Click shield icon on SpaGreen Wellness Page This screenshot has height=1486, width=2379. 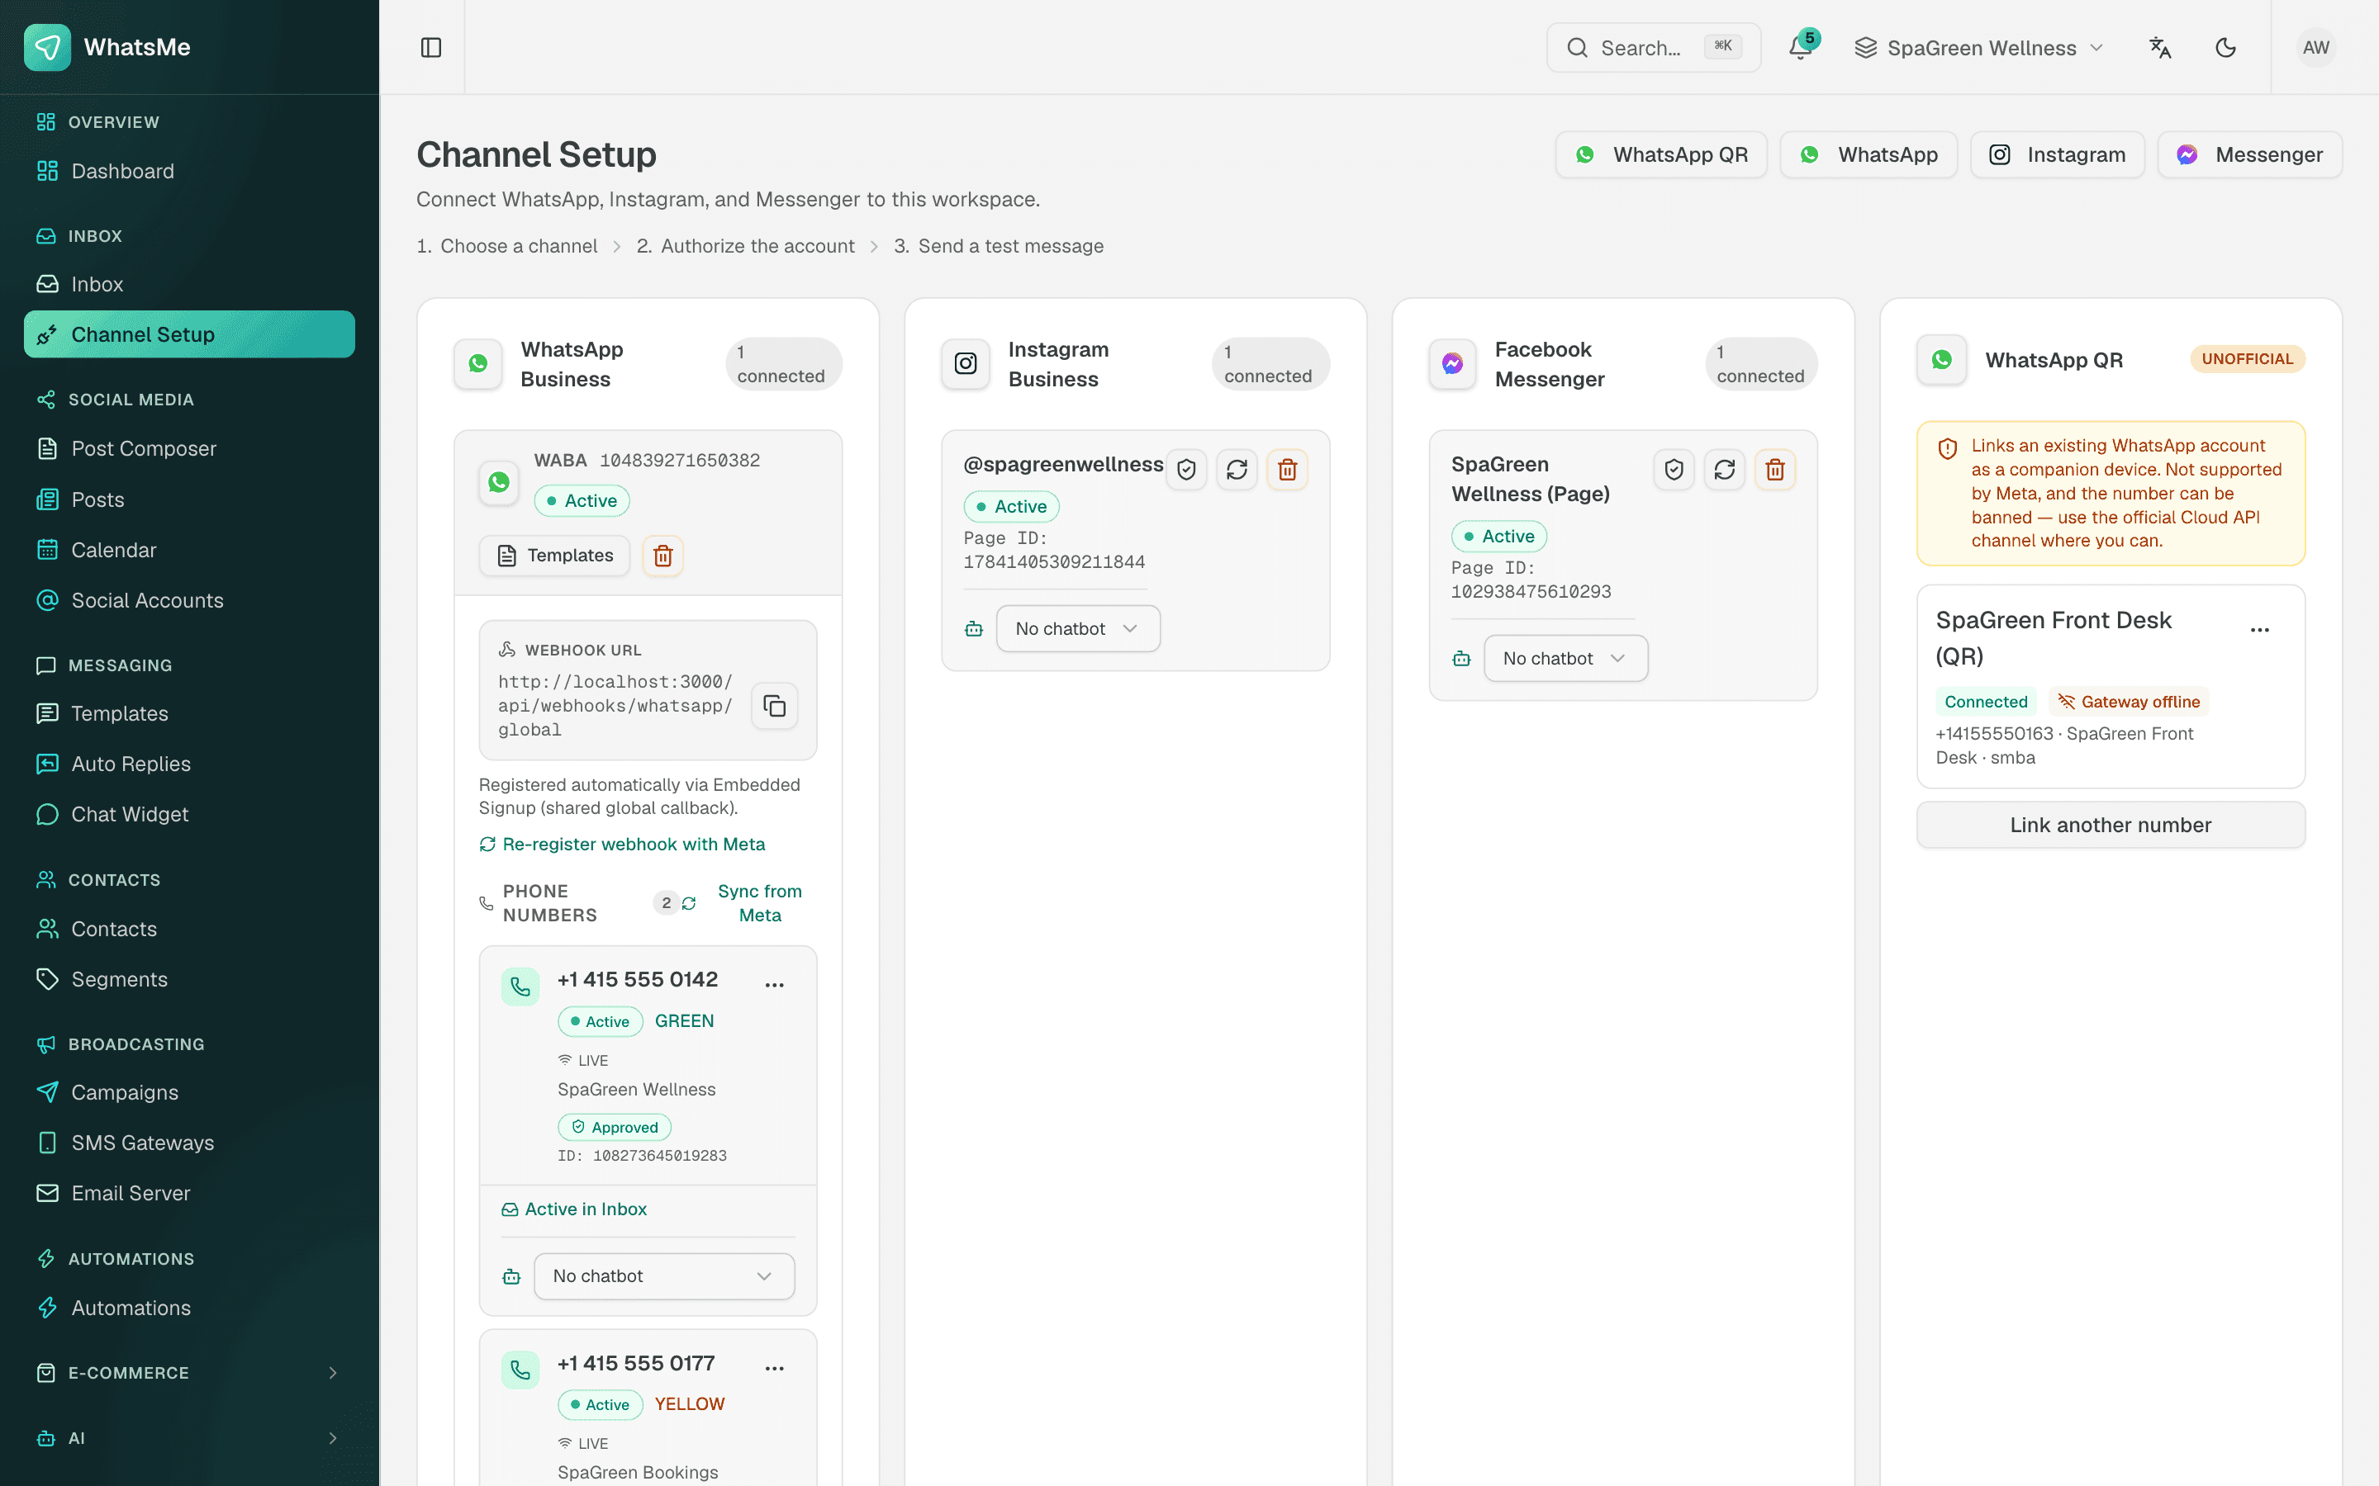(1674, 470)
